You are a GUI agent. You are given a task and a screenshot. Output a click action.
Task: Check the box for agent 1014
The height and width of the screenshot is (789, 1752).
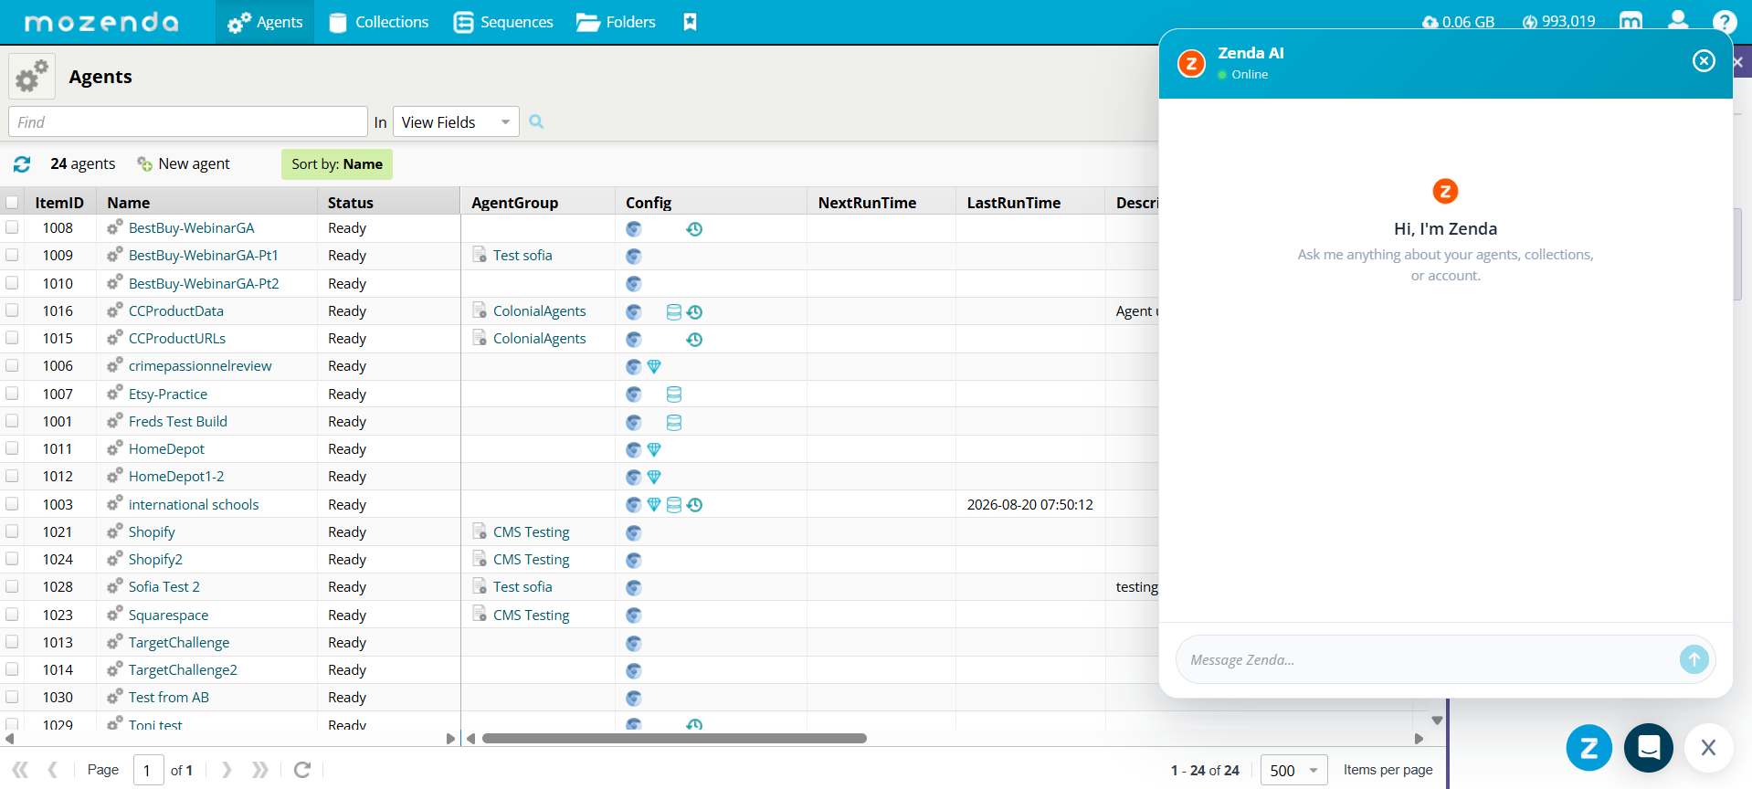click(13, 669)
